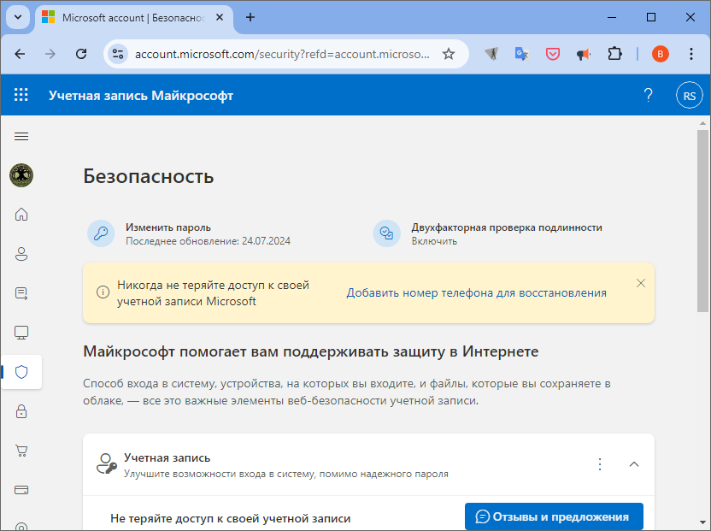View site information icon in address bar
711x531 pixels.
point(118,54)
